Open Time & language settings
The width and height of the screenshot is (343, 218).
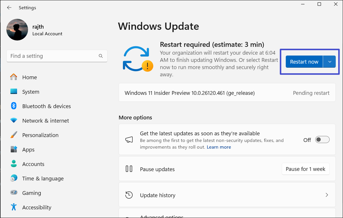tap(43, 178)
